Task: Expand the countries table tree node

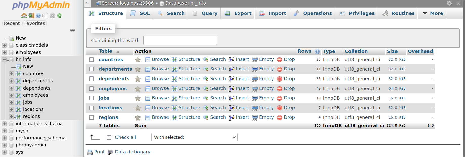Action: coord(11,74)
